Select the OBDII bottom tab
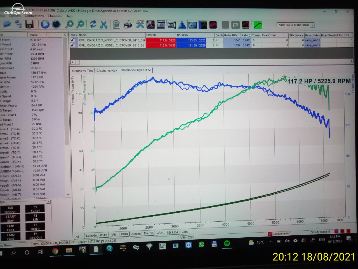 click(124, 234)
